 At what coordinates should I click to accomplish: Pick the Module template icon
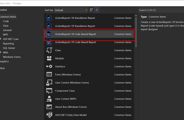49,58
